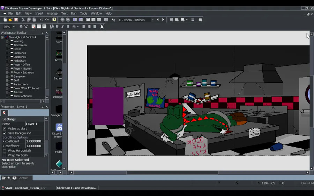Toggle Underline text formatting
This screenshot has width=314, height=196.
68,26
